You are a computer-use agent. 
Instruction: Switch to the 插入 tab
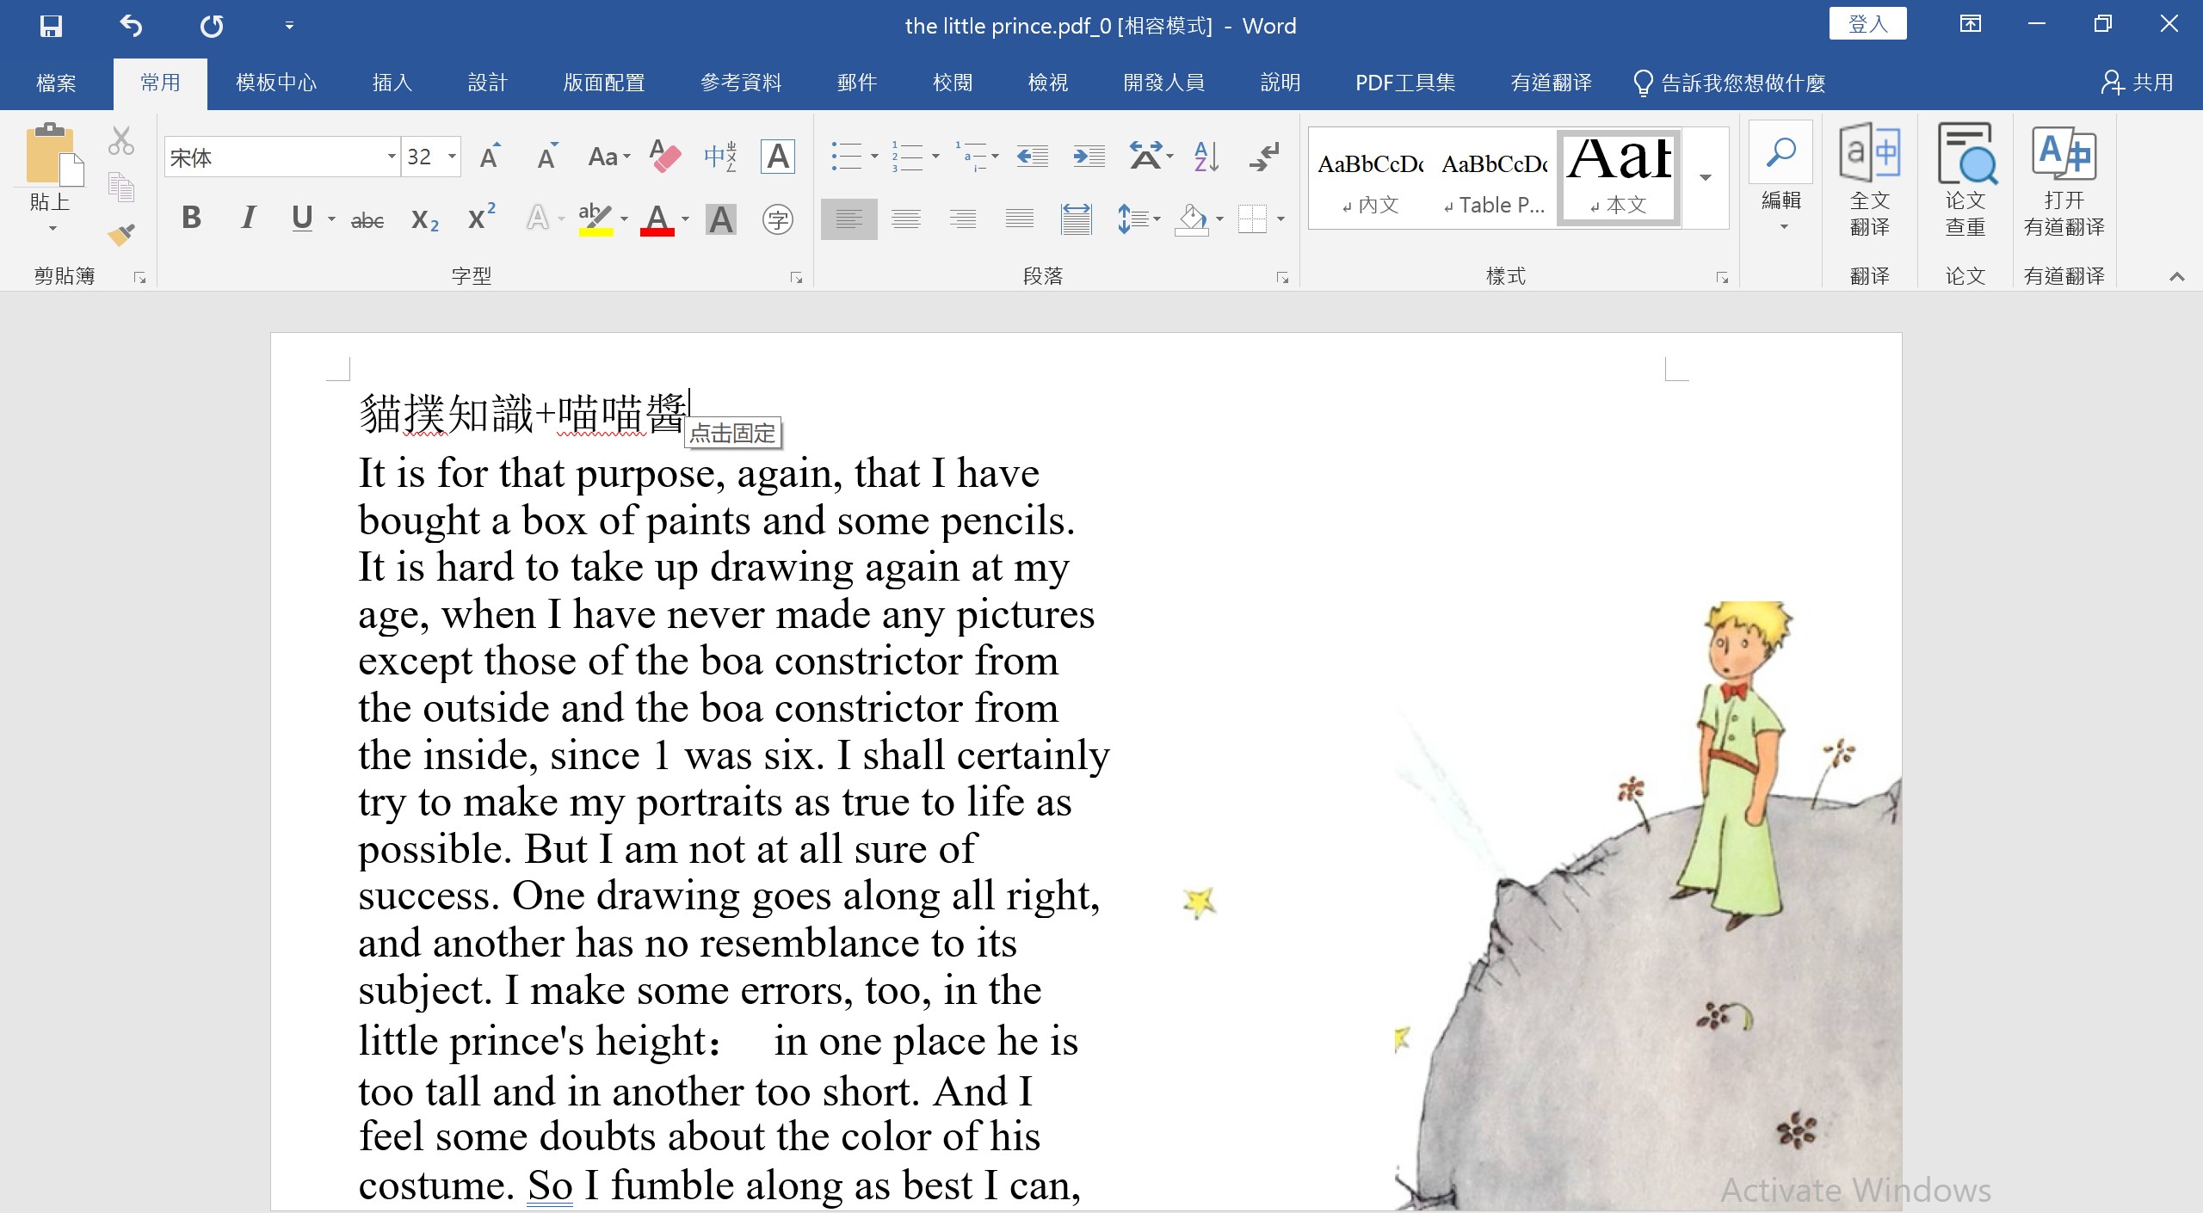pyautogui.click(x=392, y=83)
